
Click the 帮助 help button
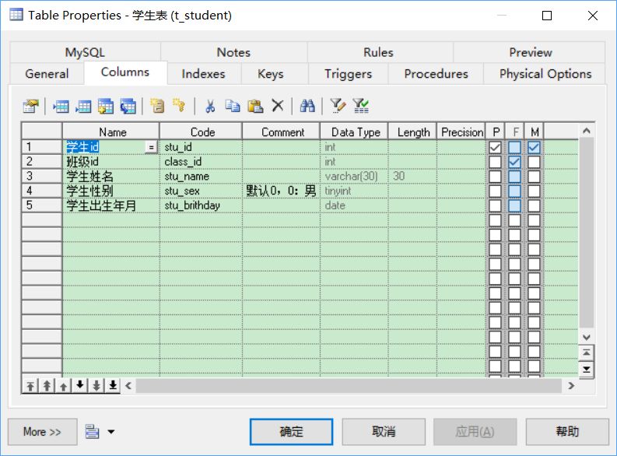567,432
